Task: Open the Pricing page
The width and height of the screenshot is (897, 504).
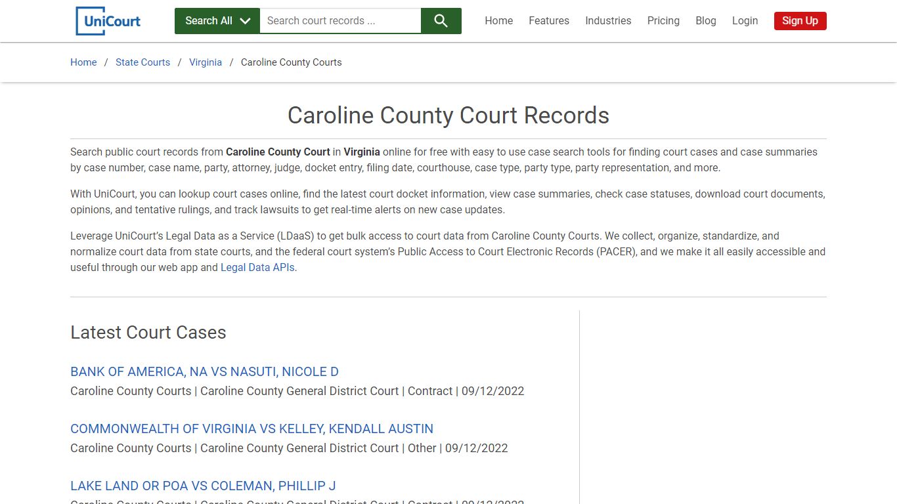Action: click(663, 21)
